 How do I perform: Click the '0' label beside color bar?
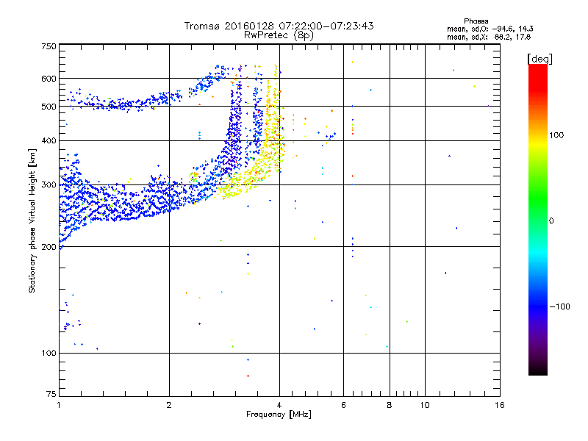point(551,220)
